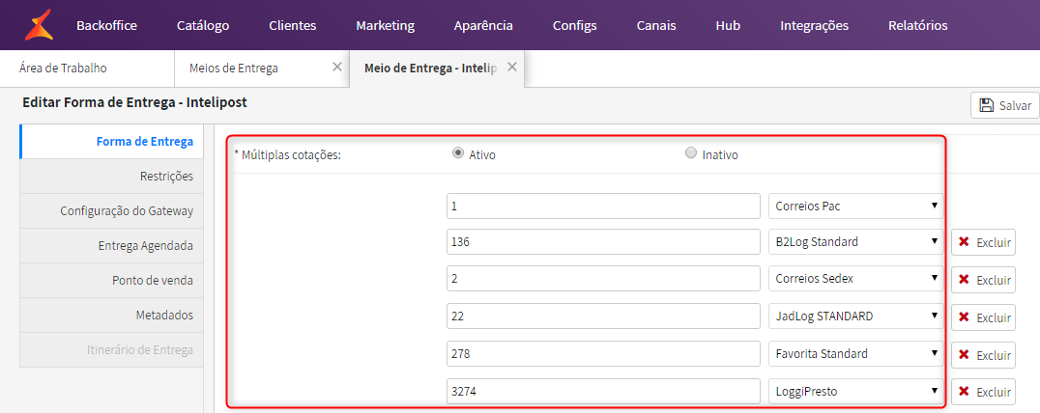
Task: Open the Hub menu
Action: (x=728, y=26)
